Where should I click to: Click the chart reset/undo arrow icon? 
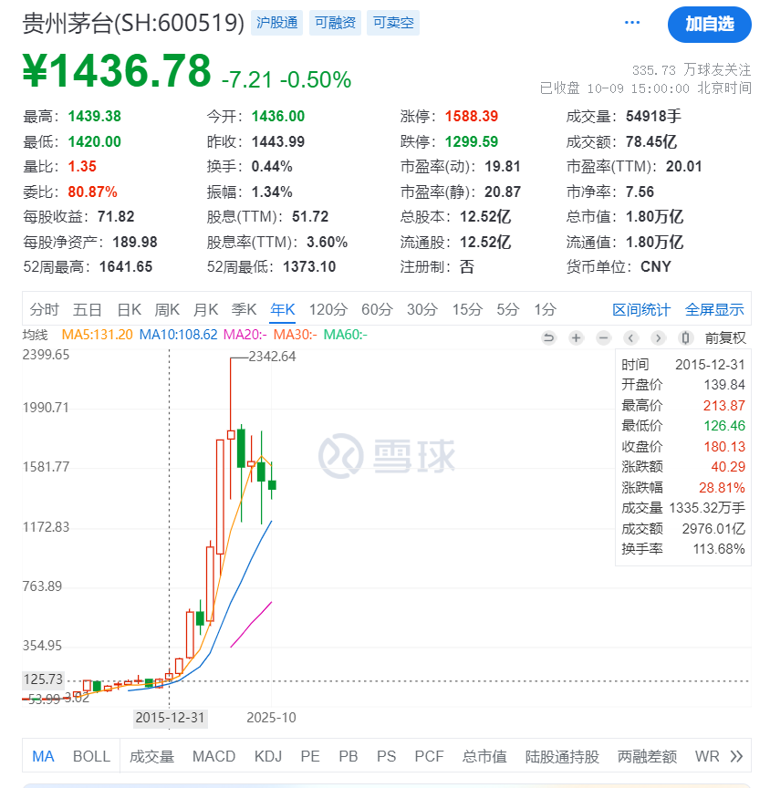coord(549,337)
